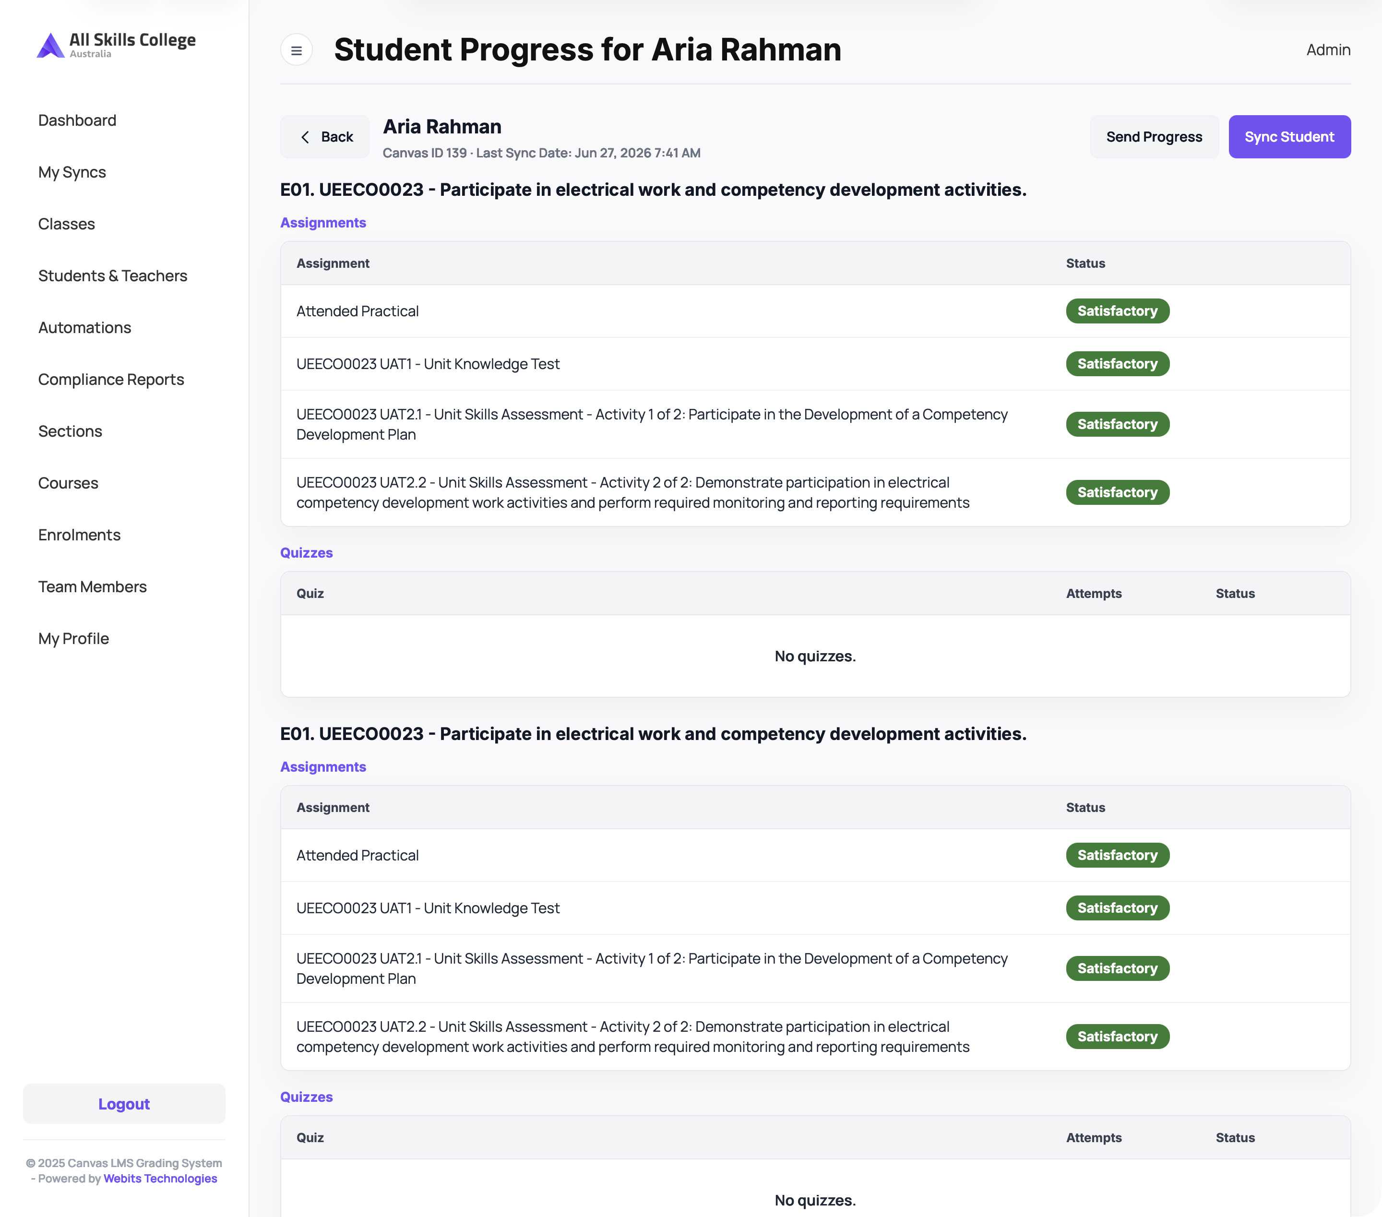Open Classes in the sidebar

[x=66, y=224]
